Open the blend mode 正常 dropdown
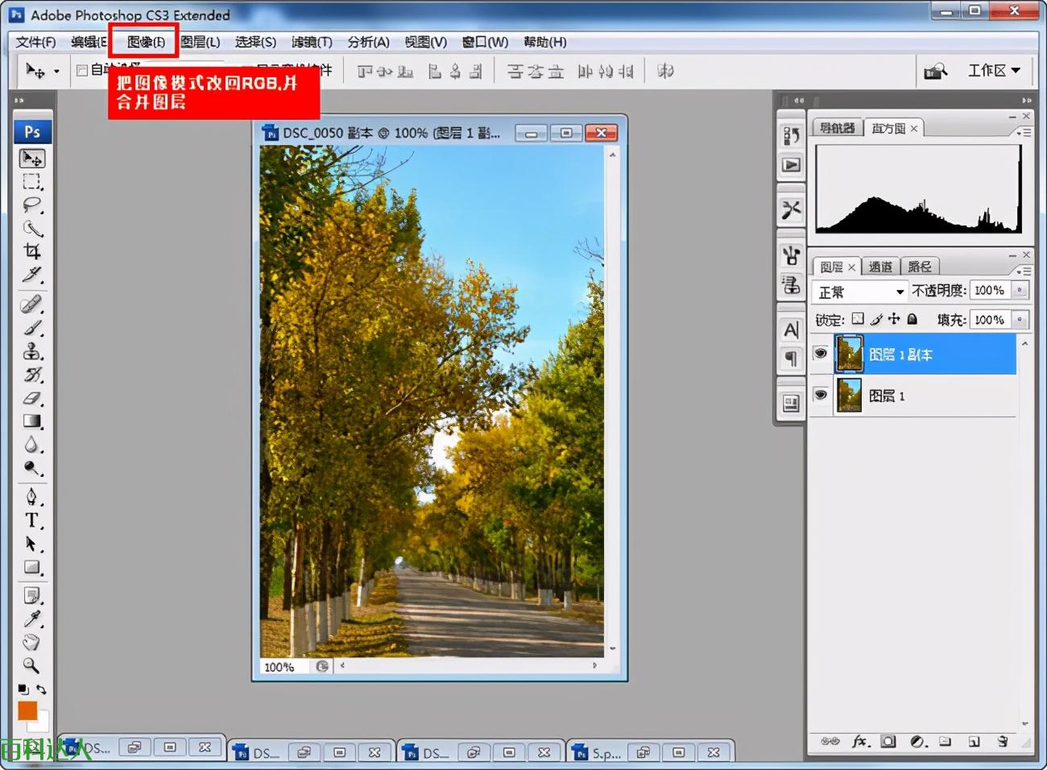 click(859, 292)
